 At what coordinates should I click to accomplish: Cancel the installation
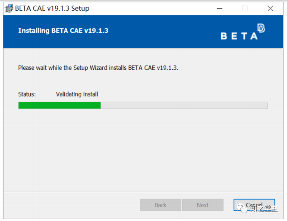[254, 205]
